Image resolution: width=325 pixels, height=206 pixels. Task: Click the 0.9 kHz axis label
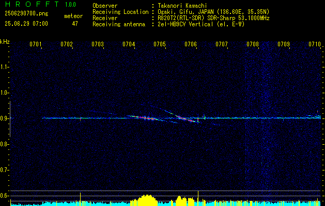tap(4, 118)
